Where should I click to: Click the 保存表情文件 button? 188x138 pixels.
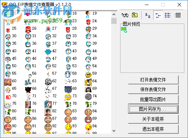[x=153, y=89]
